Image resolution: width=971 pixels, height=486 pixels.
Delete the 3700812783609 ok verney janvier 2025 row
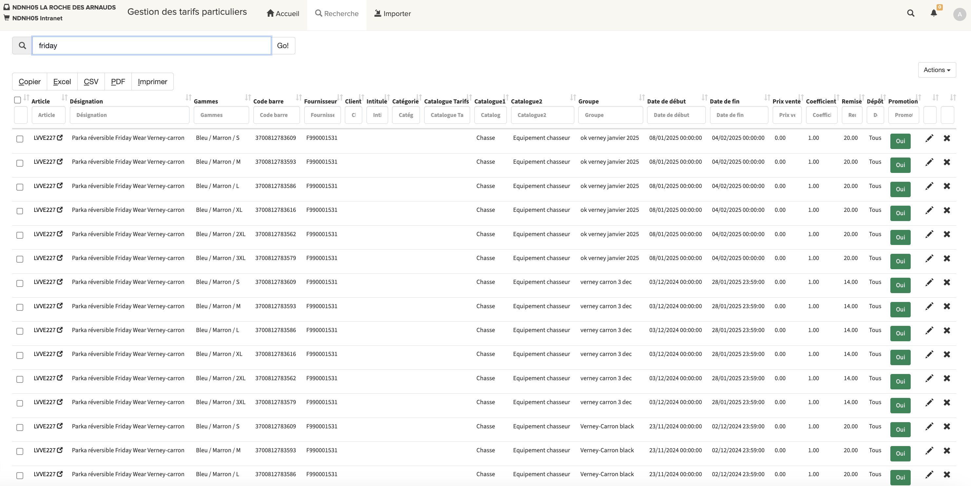[x=947, y=138]
